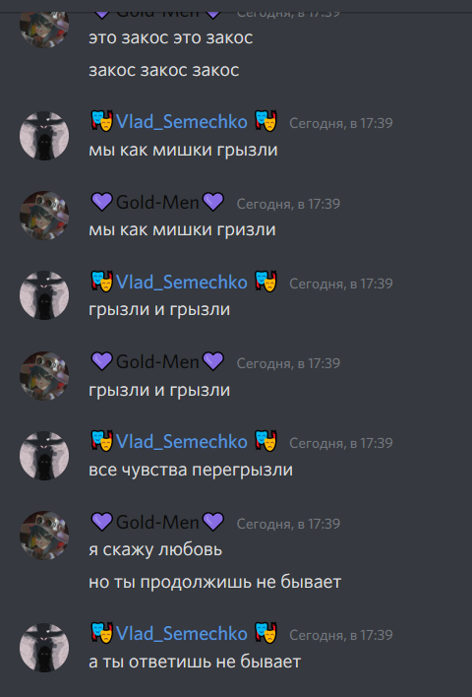Screen dimensions: 472x697
Task: Select message "но ты продолжишь не бывает"
Action: tap(215, 582)
